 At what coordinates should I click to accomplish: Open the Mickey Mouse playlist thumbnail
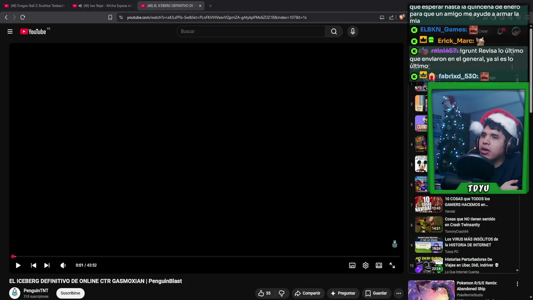(x=421, y=164)
